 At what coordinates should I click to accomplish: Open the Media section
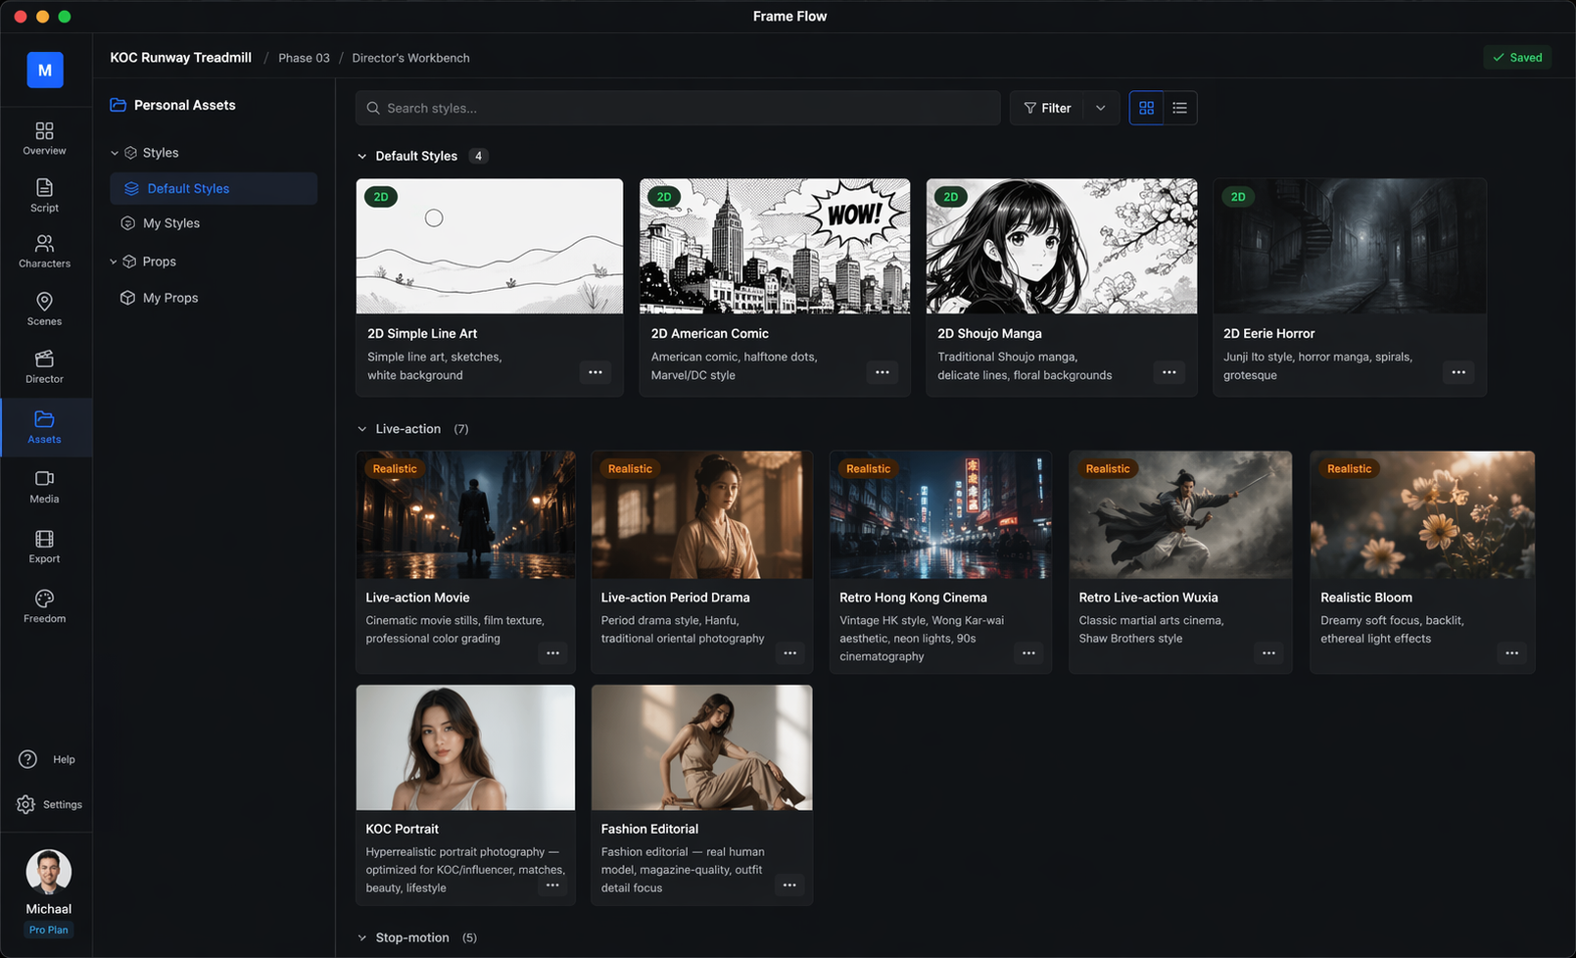coord(44,486)
